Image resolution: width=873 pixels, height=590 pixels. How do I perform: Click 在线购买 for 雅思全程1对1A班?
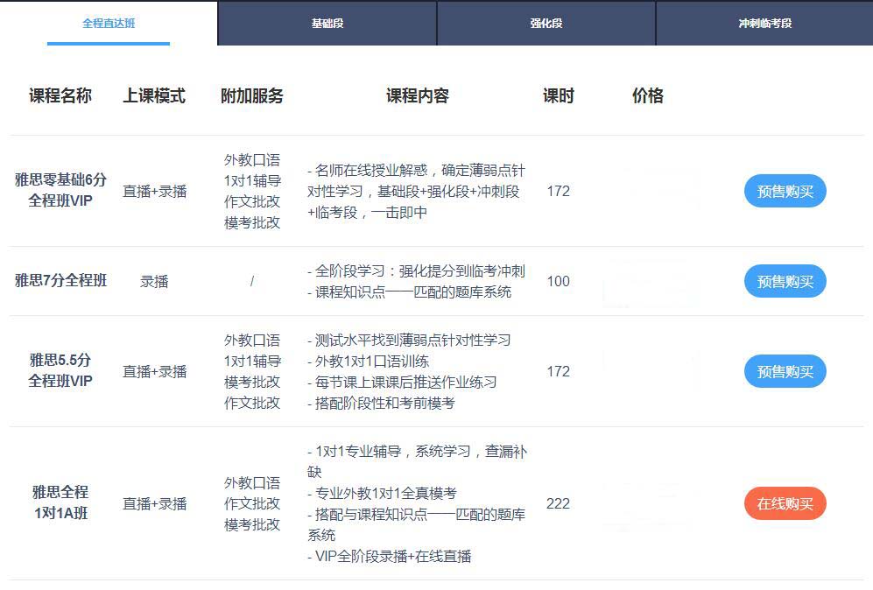pos(785,503)
